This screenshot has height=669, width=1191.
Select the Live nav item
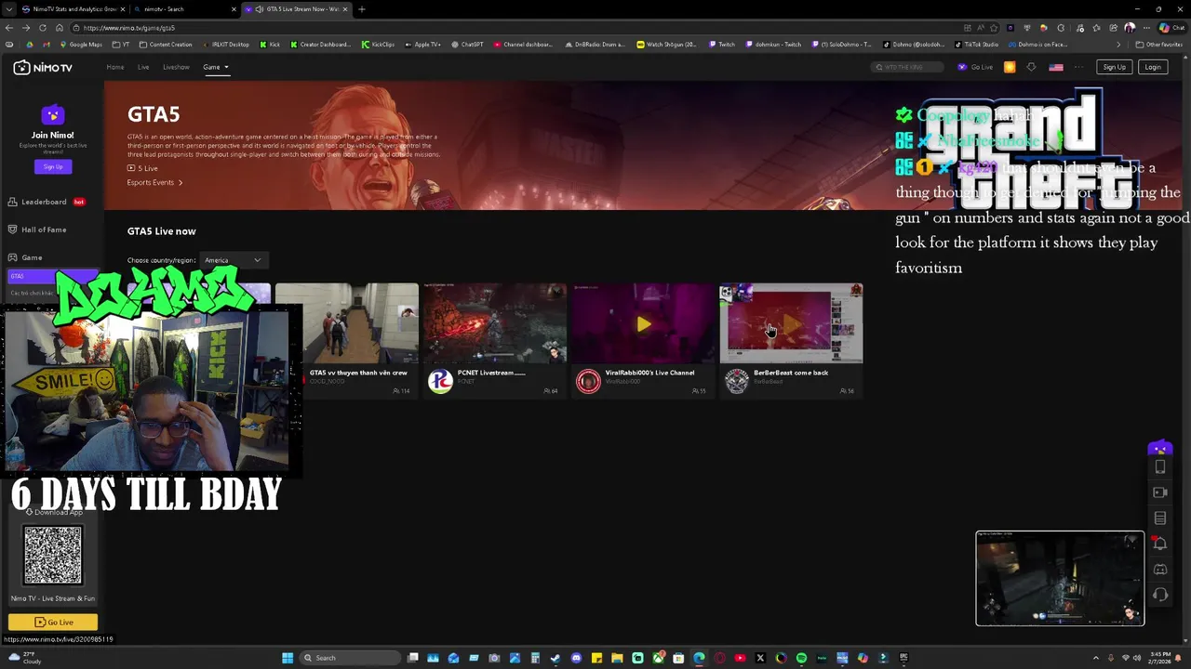143,67
